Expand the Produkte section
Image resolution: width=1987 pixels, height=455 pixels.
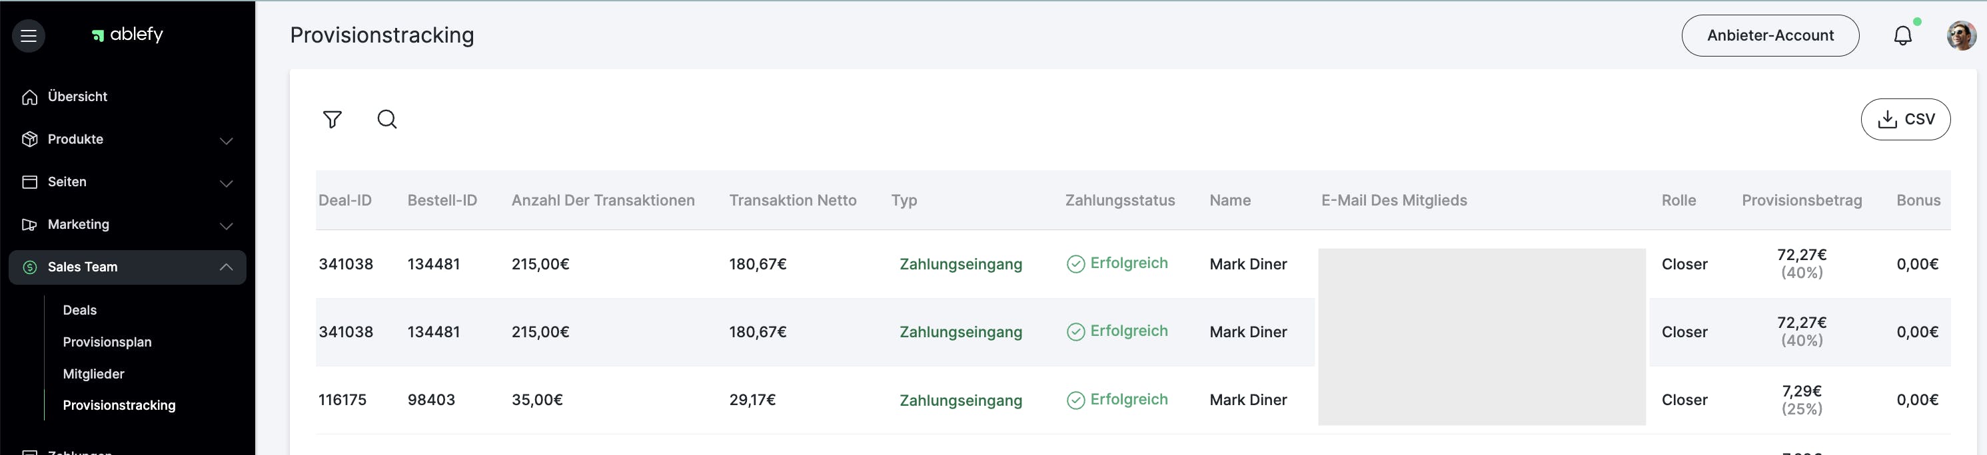coord(225,142)
